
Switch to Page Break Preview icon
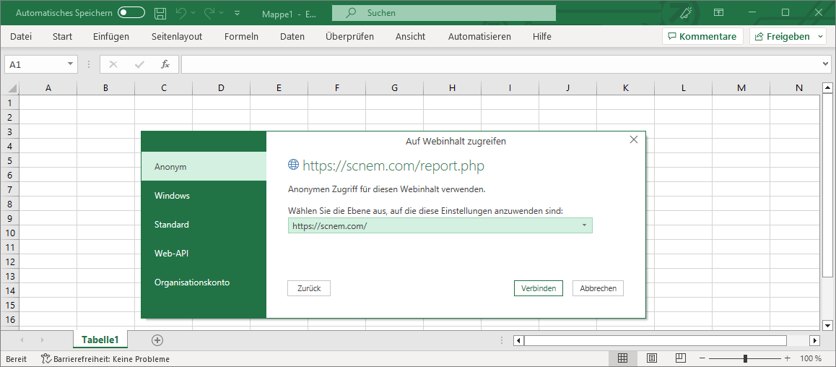pyautogui.click(x=680, y=358)
